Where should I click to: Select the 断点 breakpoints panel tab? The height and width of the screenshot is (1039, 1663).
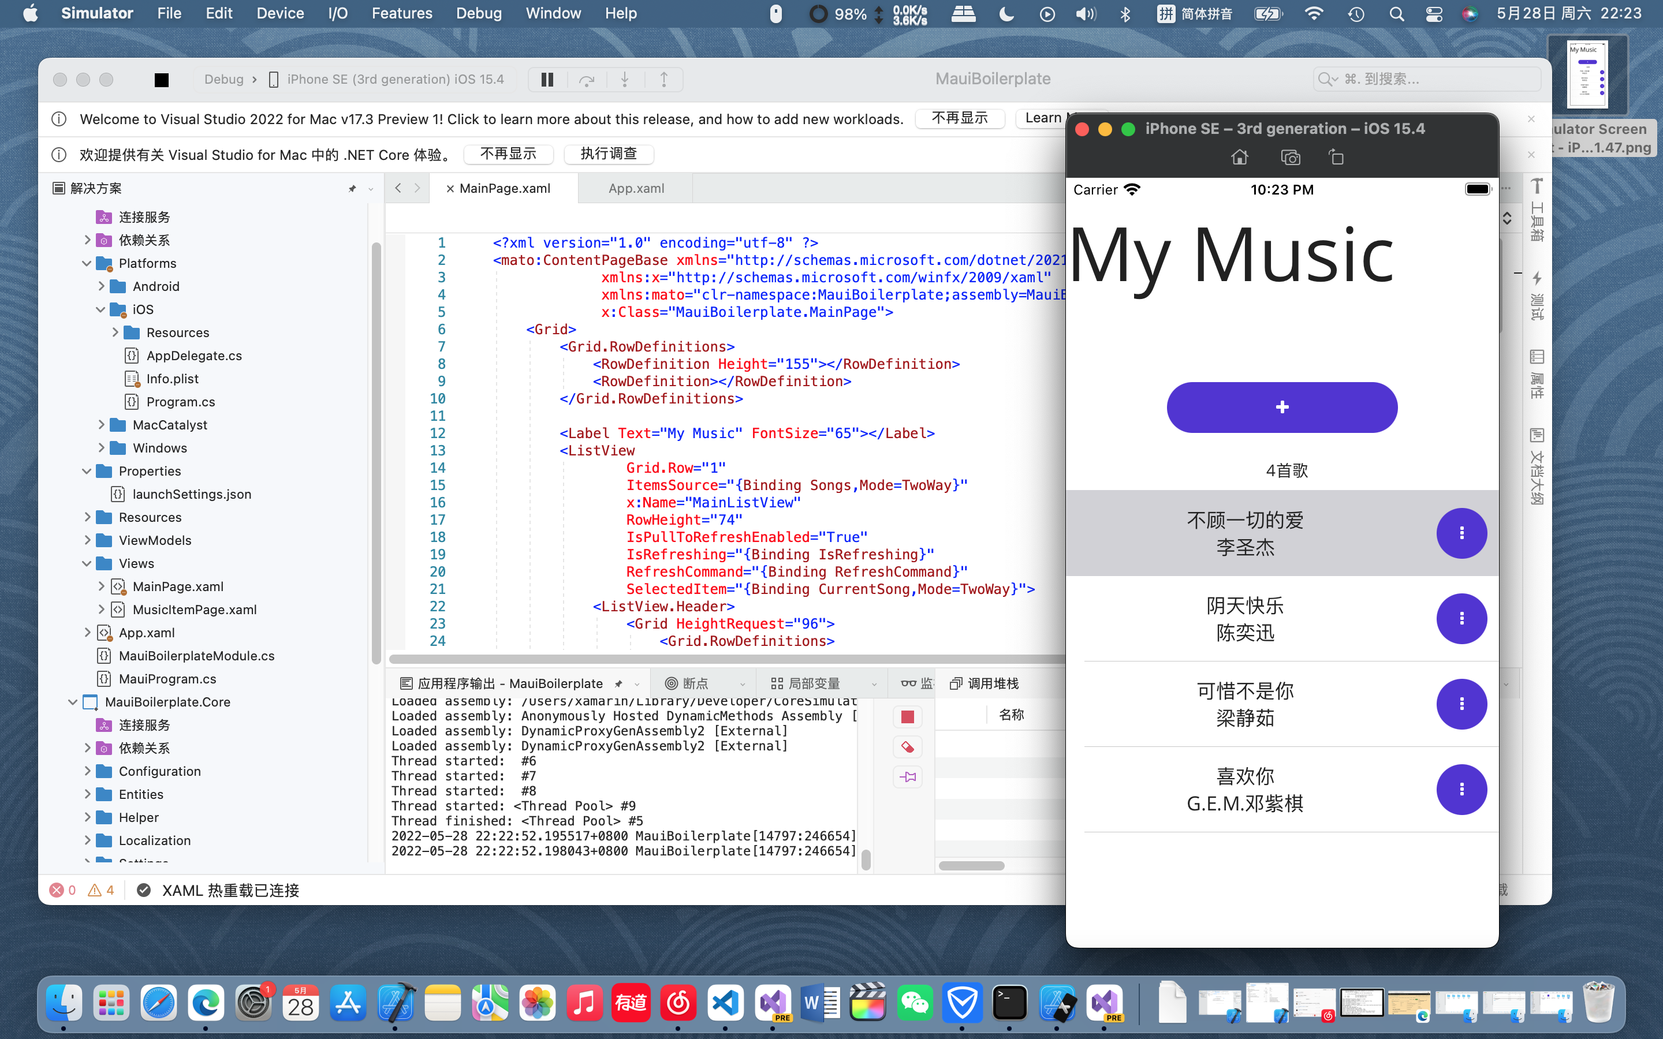tap(695, 683)
